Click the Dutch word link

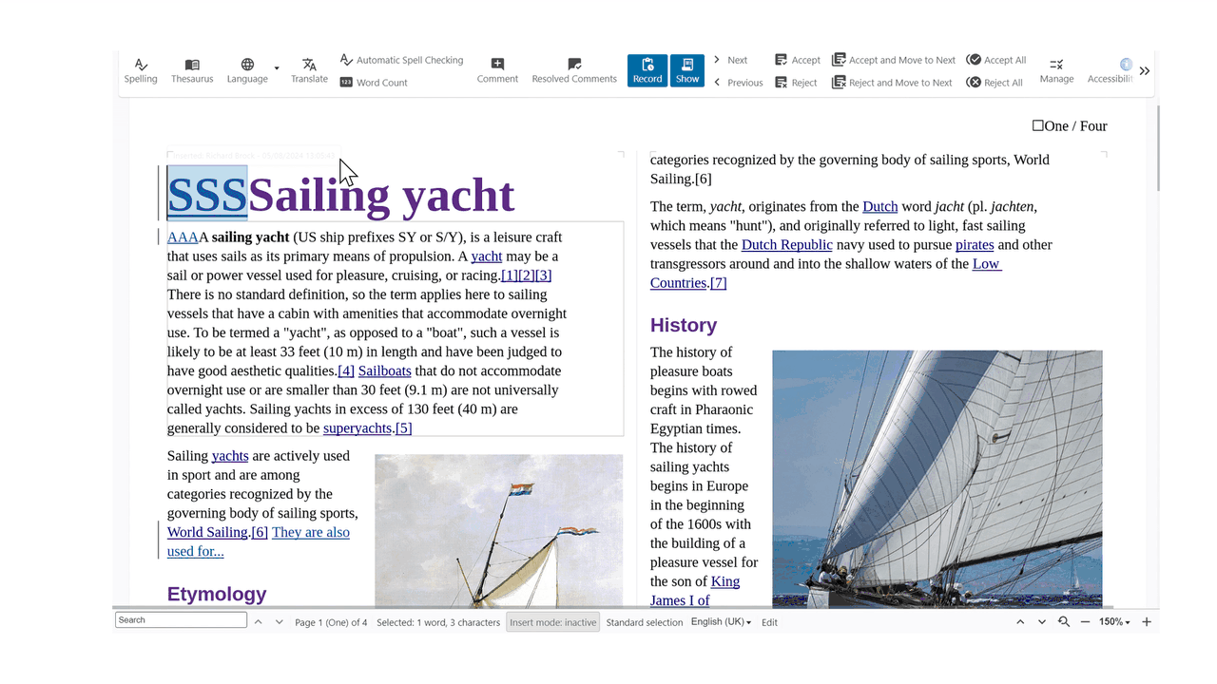pyautogui.click(x=880, y=206)
